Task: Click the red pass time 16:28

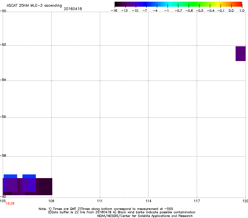Action: [10, 204]
